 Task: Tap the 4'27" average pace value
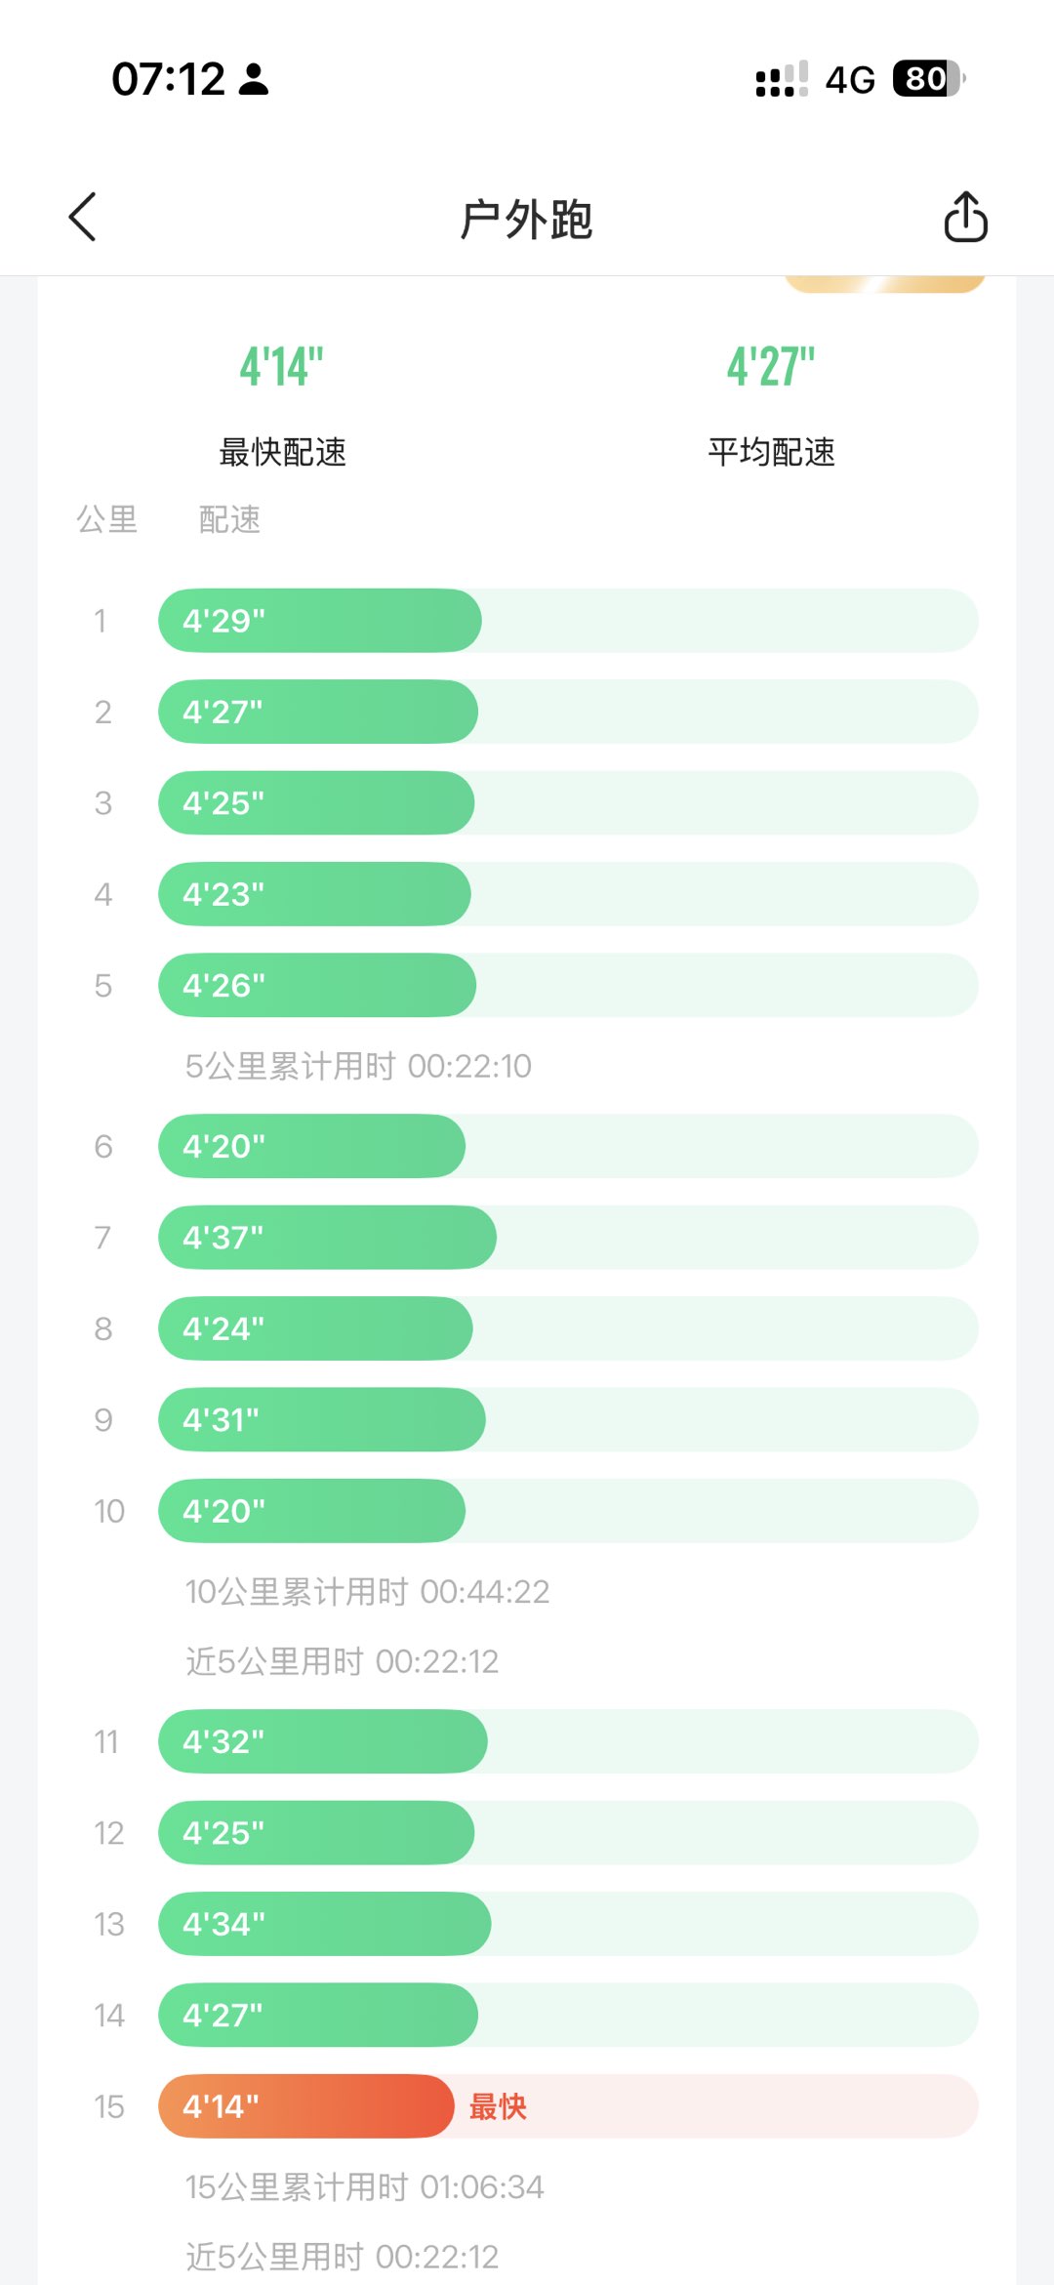(771, 367)
